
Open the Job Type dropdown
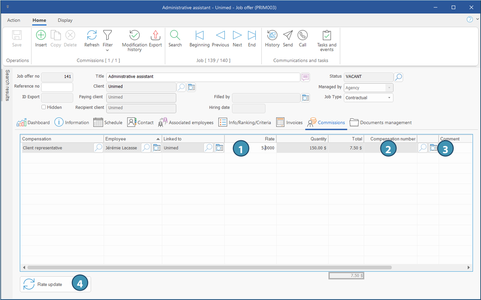coord(389,98)
